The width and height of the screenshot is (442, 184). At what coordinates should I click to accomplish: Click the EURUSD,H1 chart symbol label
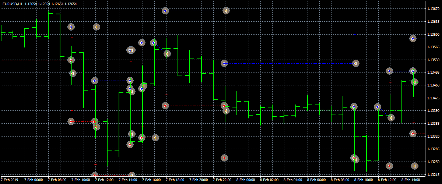point(12,4)
